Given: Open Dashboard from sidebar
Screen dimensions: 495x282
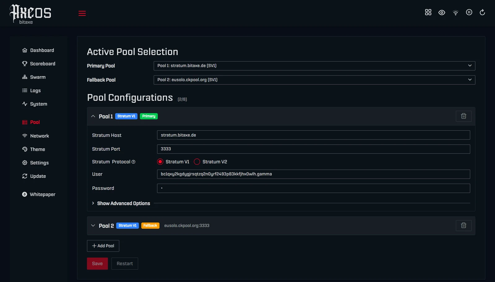Looking at the screenshot, I should click(38, 50).
